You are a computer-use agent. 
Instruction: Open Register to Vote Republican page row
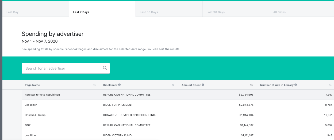coord(42,95)
